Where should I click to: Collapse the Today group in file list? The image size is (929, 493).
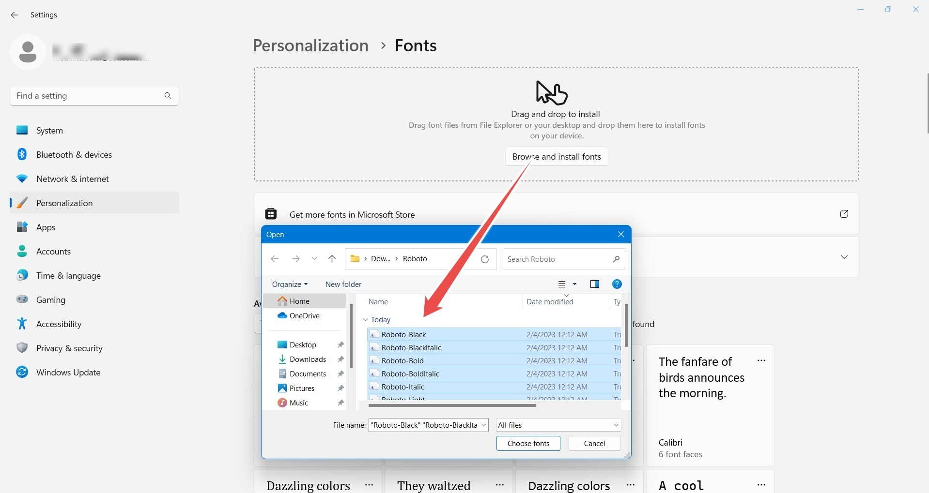(x=365, y=320)
